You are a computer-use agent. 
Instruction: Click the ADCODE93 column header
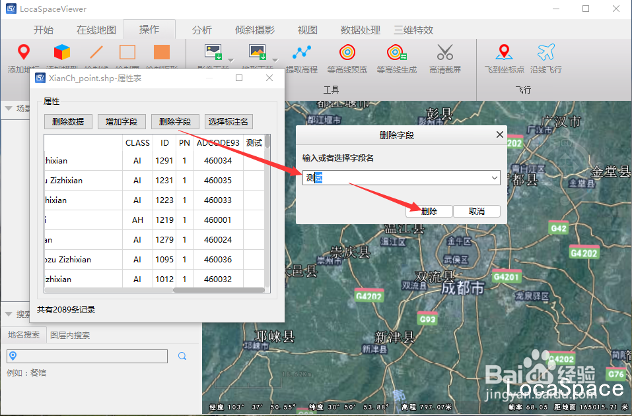(218, 143)
